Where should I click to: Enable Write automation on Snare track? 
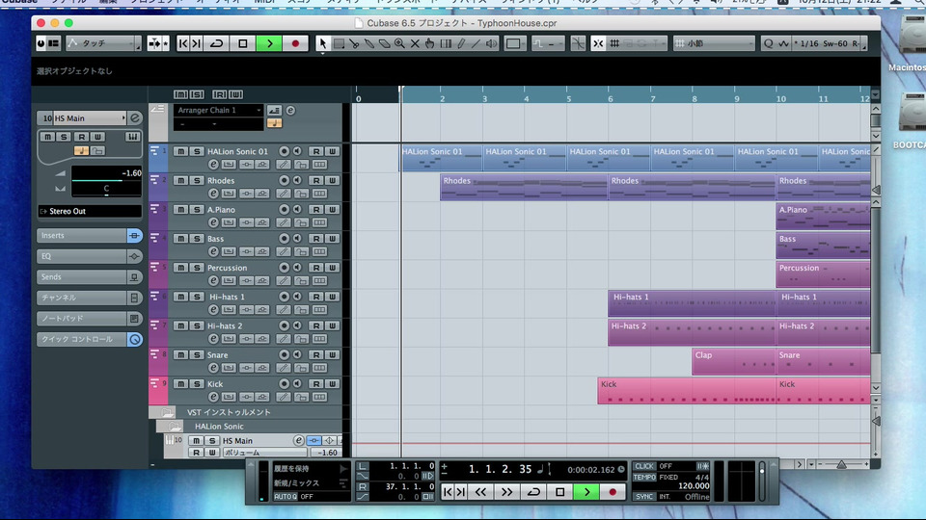click(x=333, y=354)
